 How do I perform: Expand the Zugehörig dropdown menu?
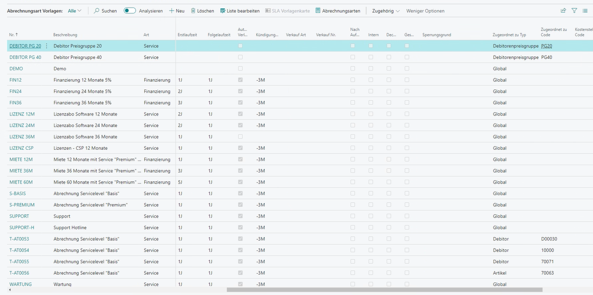(x=386, y=11)
